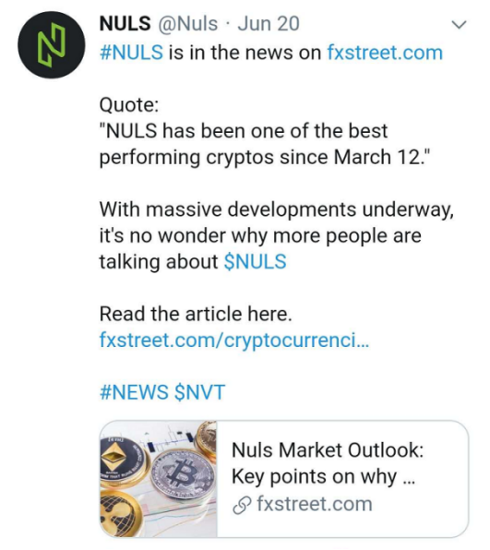The width and height of the screenshot is (490, 550).
Task: Open fxstreet.com link in first line
Action: (385, 53)
